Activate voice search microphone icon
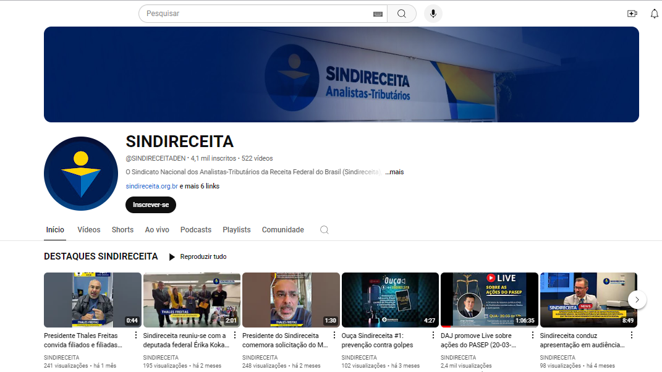Image resolution: width=662 pixels, height=372 pixels. pos(433,14)
